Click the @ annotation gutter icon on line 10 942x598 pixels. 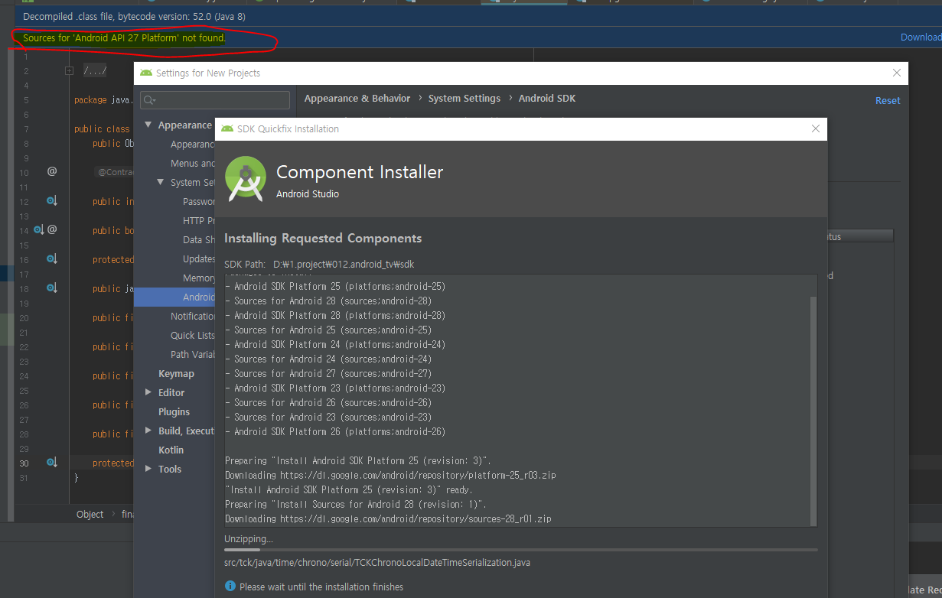[52, 171]
